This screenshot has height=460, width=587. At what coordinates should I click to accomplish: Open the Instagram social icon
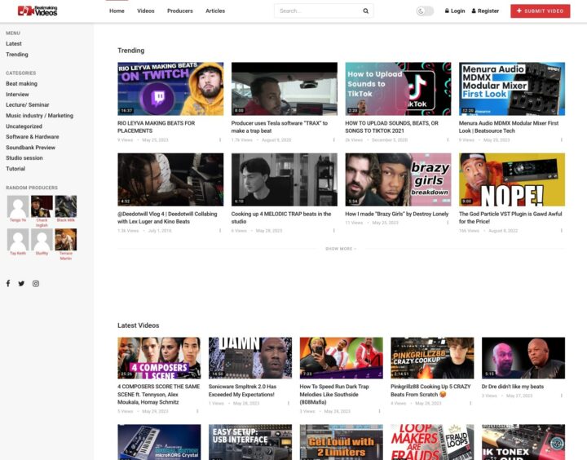pos(36,283)
